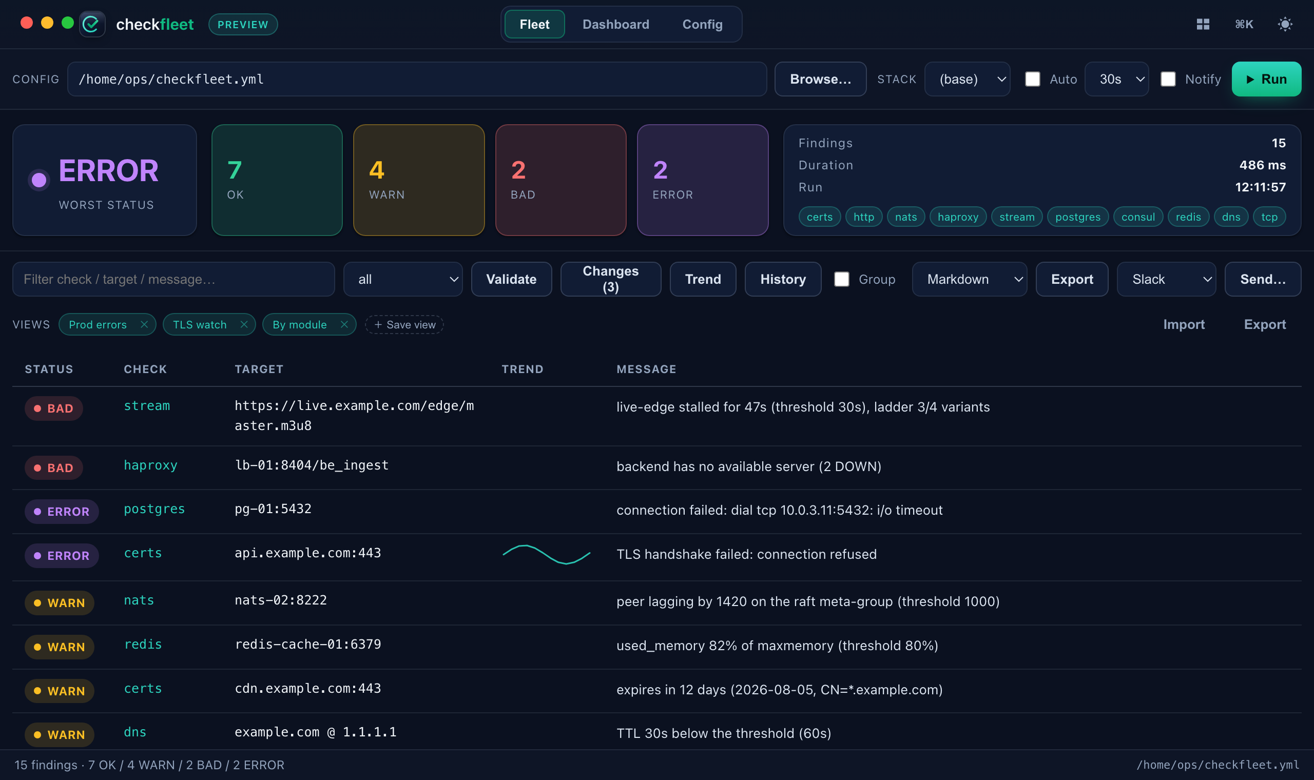Apply the TLS watch view
The width and height of the screenshot is (1314, 780).
pos(199,324)
